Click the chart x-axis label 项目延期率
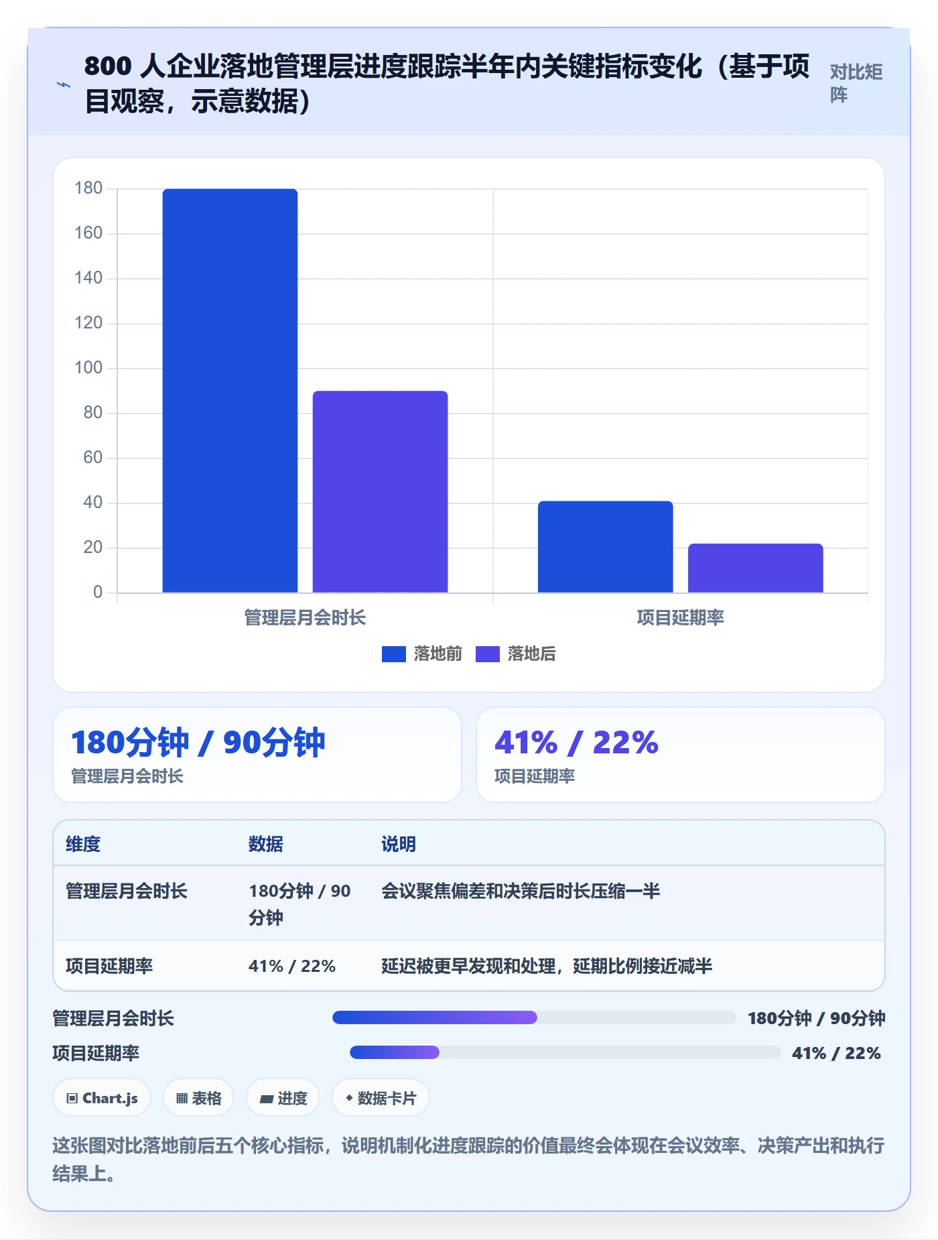The image size is (938, 1240). pos(680,617)
